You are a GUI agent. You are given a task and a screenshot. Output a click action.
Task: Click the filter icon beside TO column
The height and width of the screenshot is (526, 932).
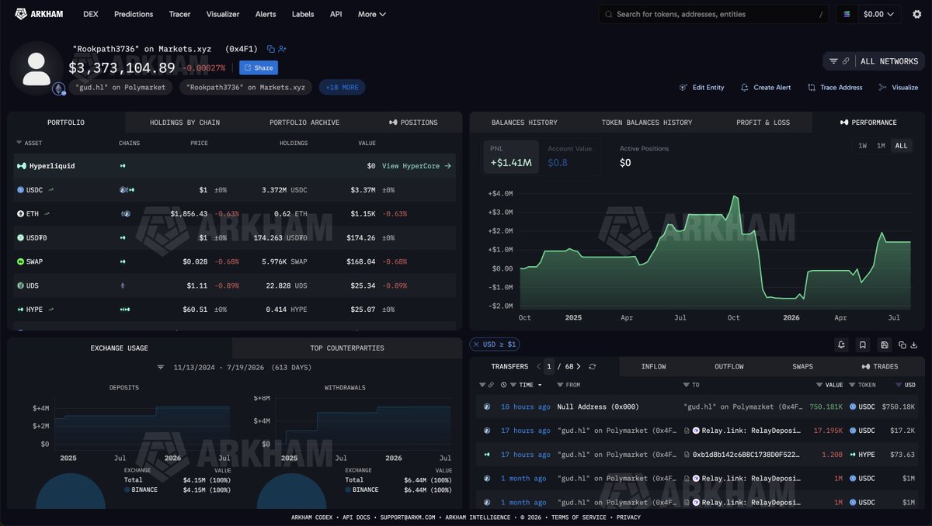(686, 385)
